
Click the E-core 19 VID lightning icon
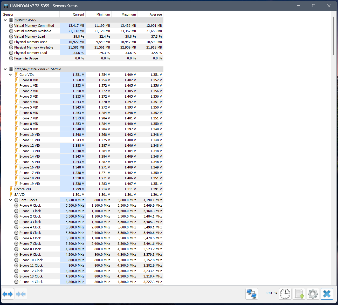[x=16, y=184]
